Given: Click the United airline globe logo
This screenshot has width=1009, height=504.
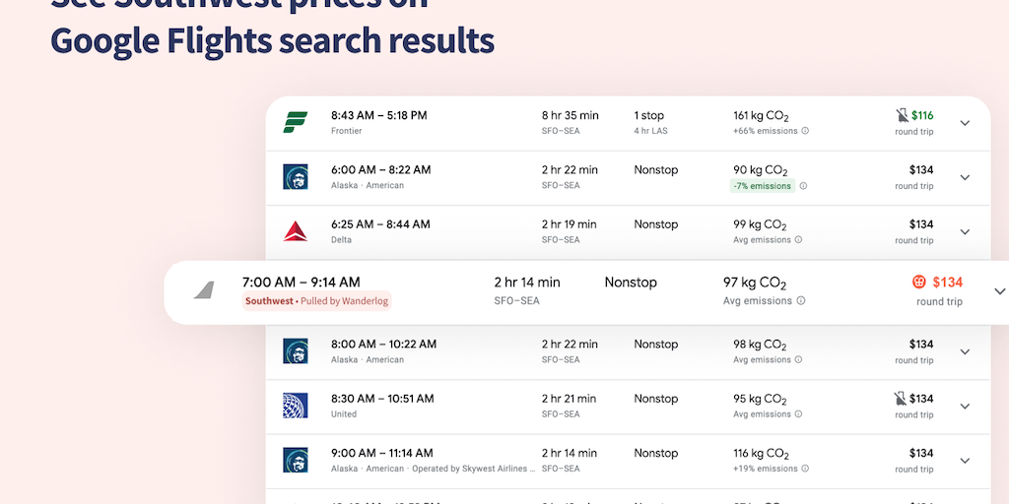Looking at the screenshot, I should 296,406.
